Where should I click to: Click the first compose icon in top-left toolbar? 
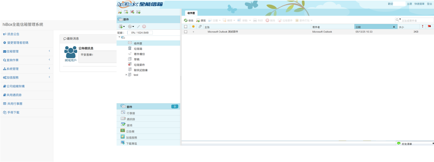click(x=120, y=12)
